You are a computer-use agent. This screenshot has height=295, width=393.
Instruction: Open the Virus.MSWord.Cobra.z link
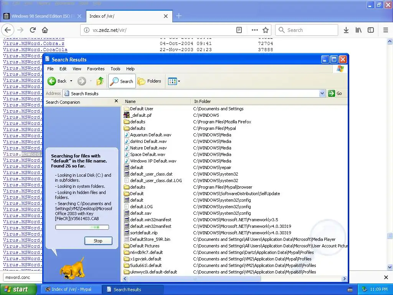[x=34, y=43]
